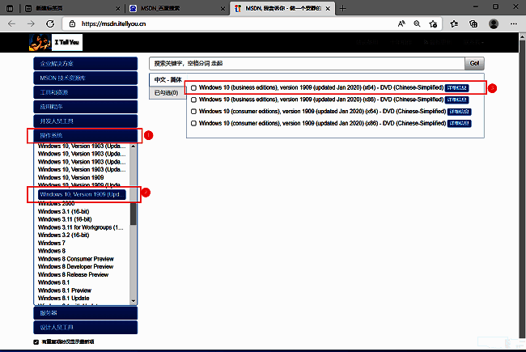Click the browser refresh button

[51, 24]
